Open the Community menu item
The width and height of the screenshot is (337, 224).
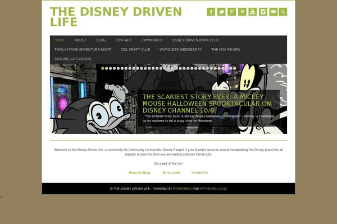pyautogui.click(x=152, y=40)
